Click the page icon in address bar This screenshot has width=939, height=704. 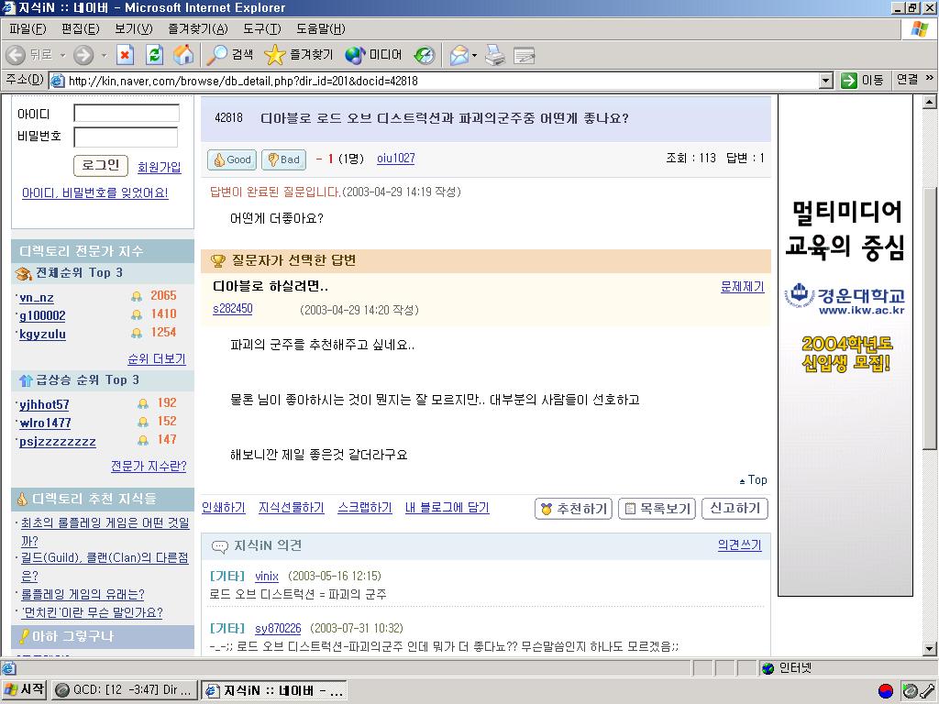58,81
